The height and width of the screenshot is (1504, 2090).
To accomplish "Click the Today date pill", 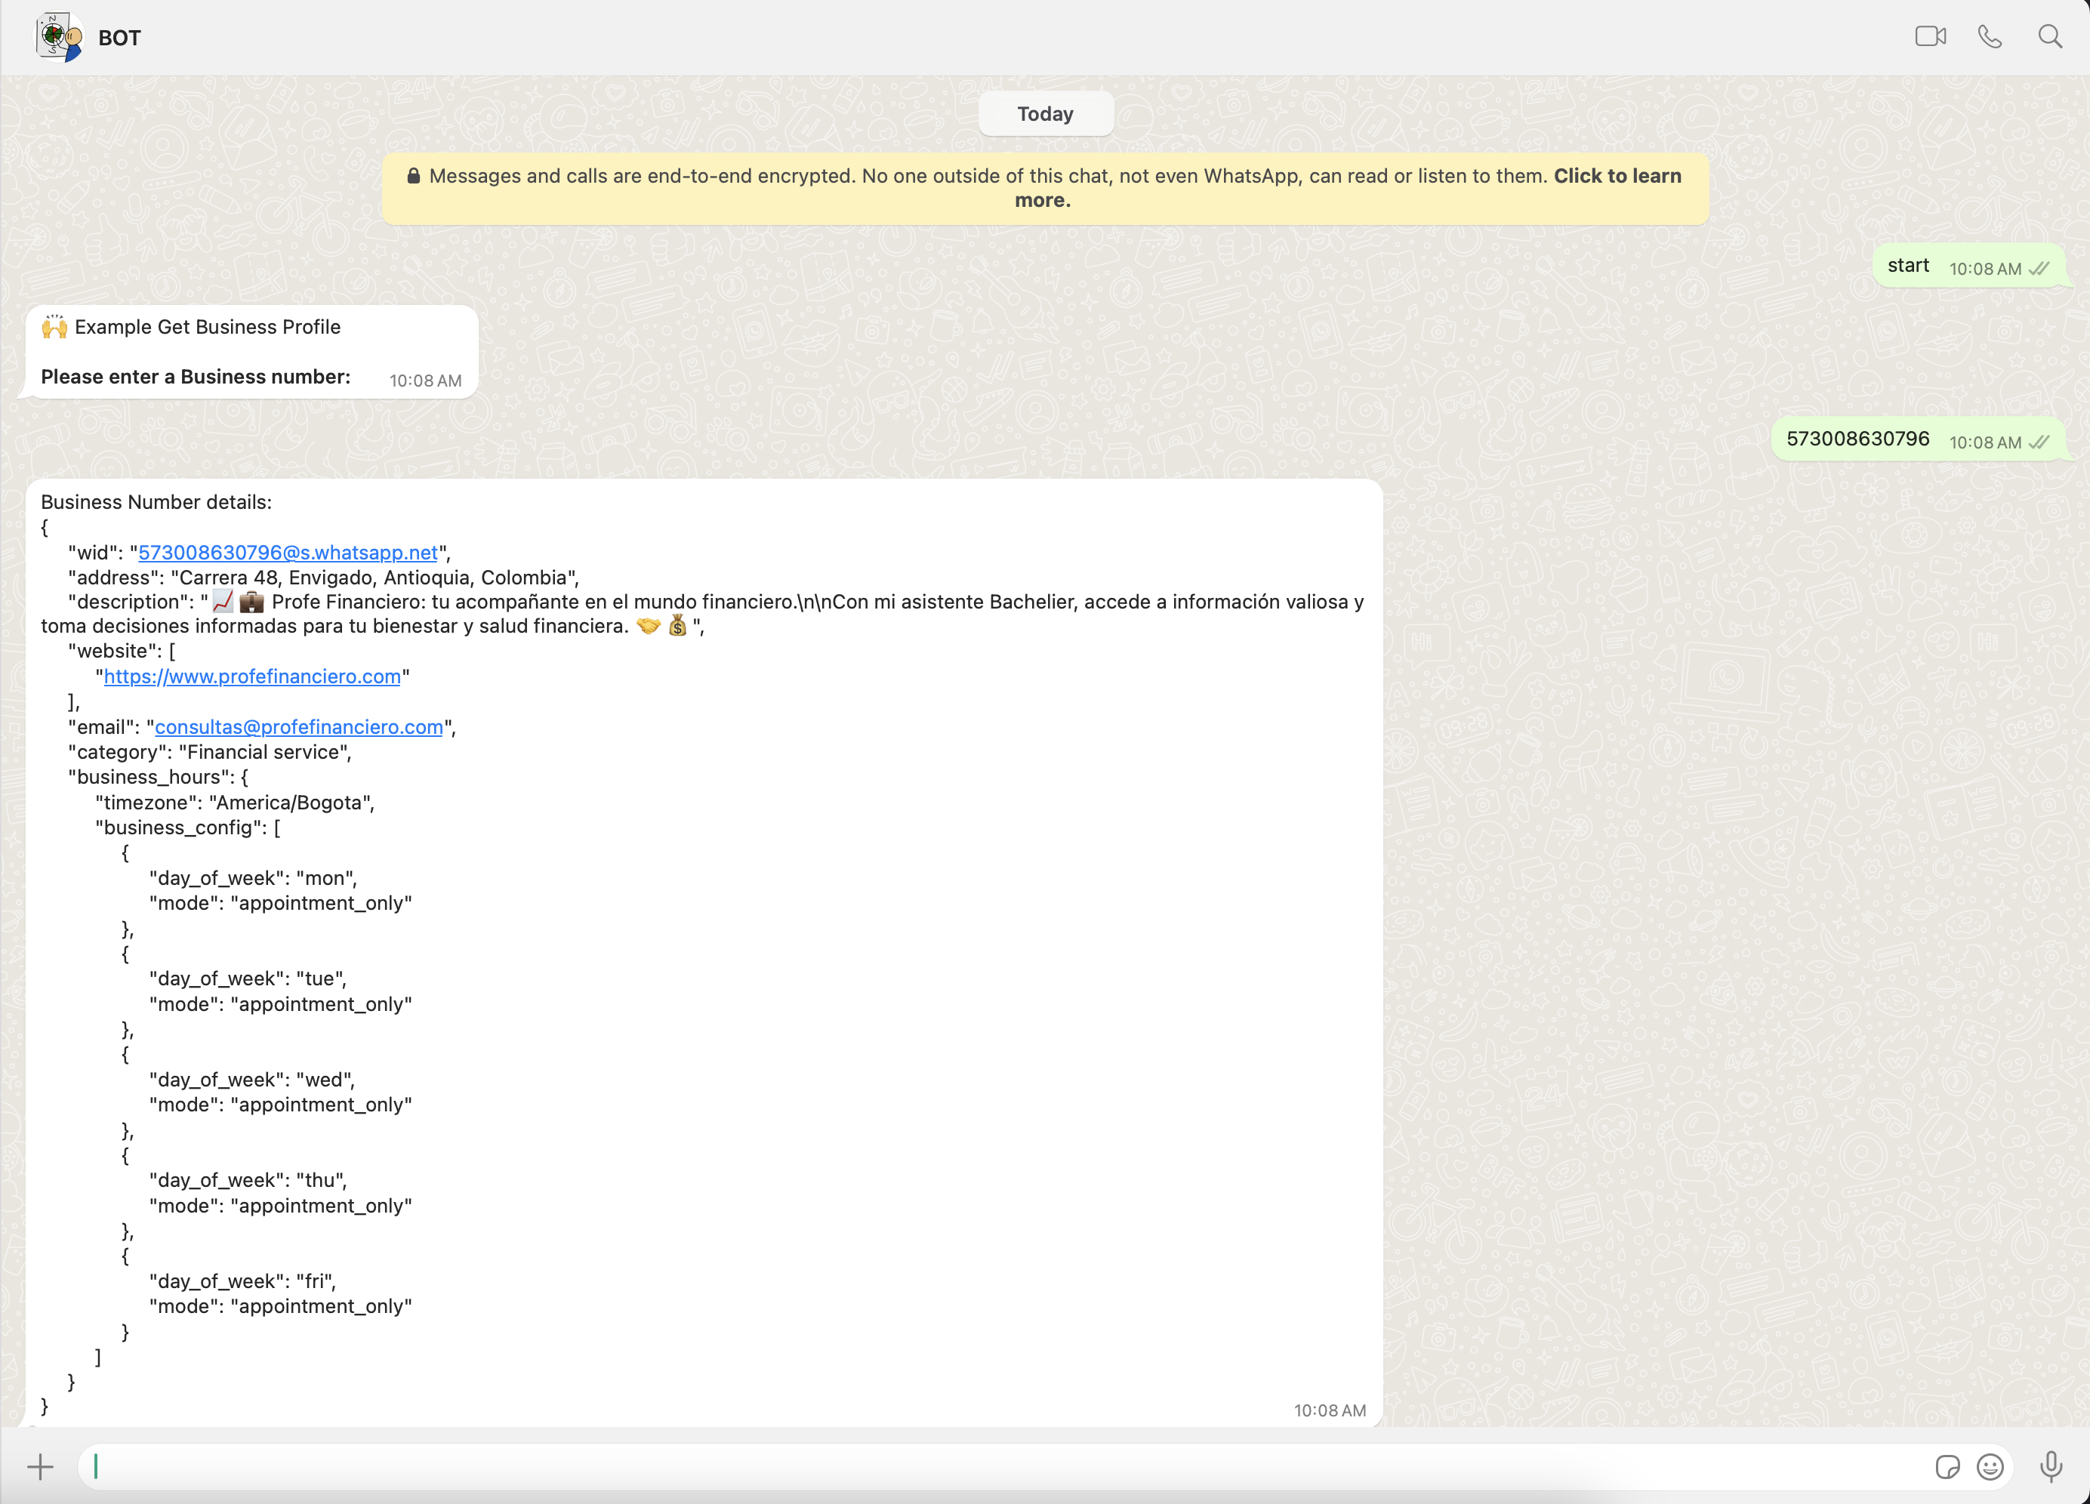I will pos(1045,114).
